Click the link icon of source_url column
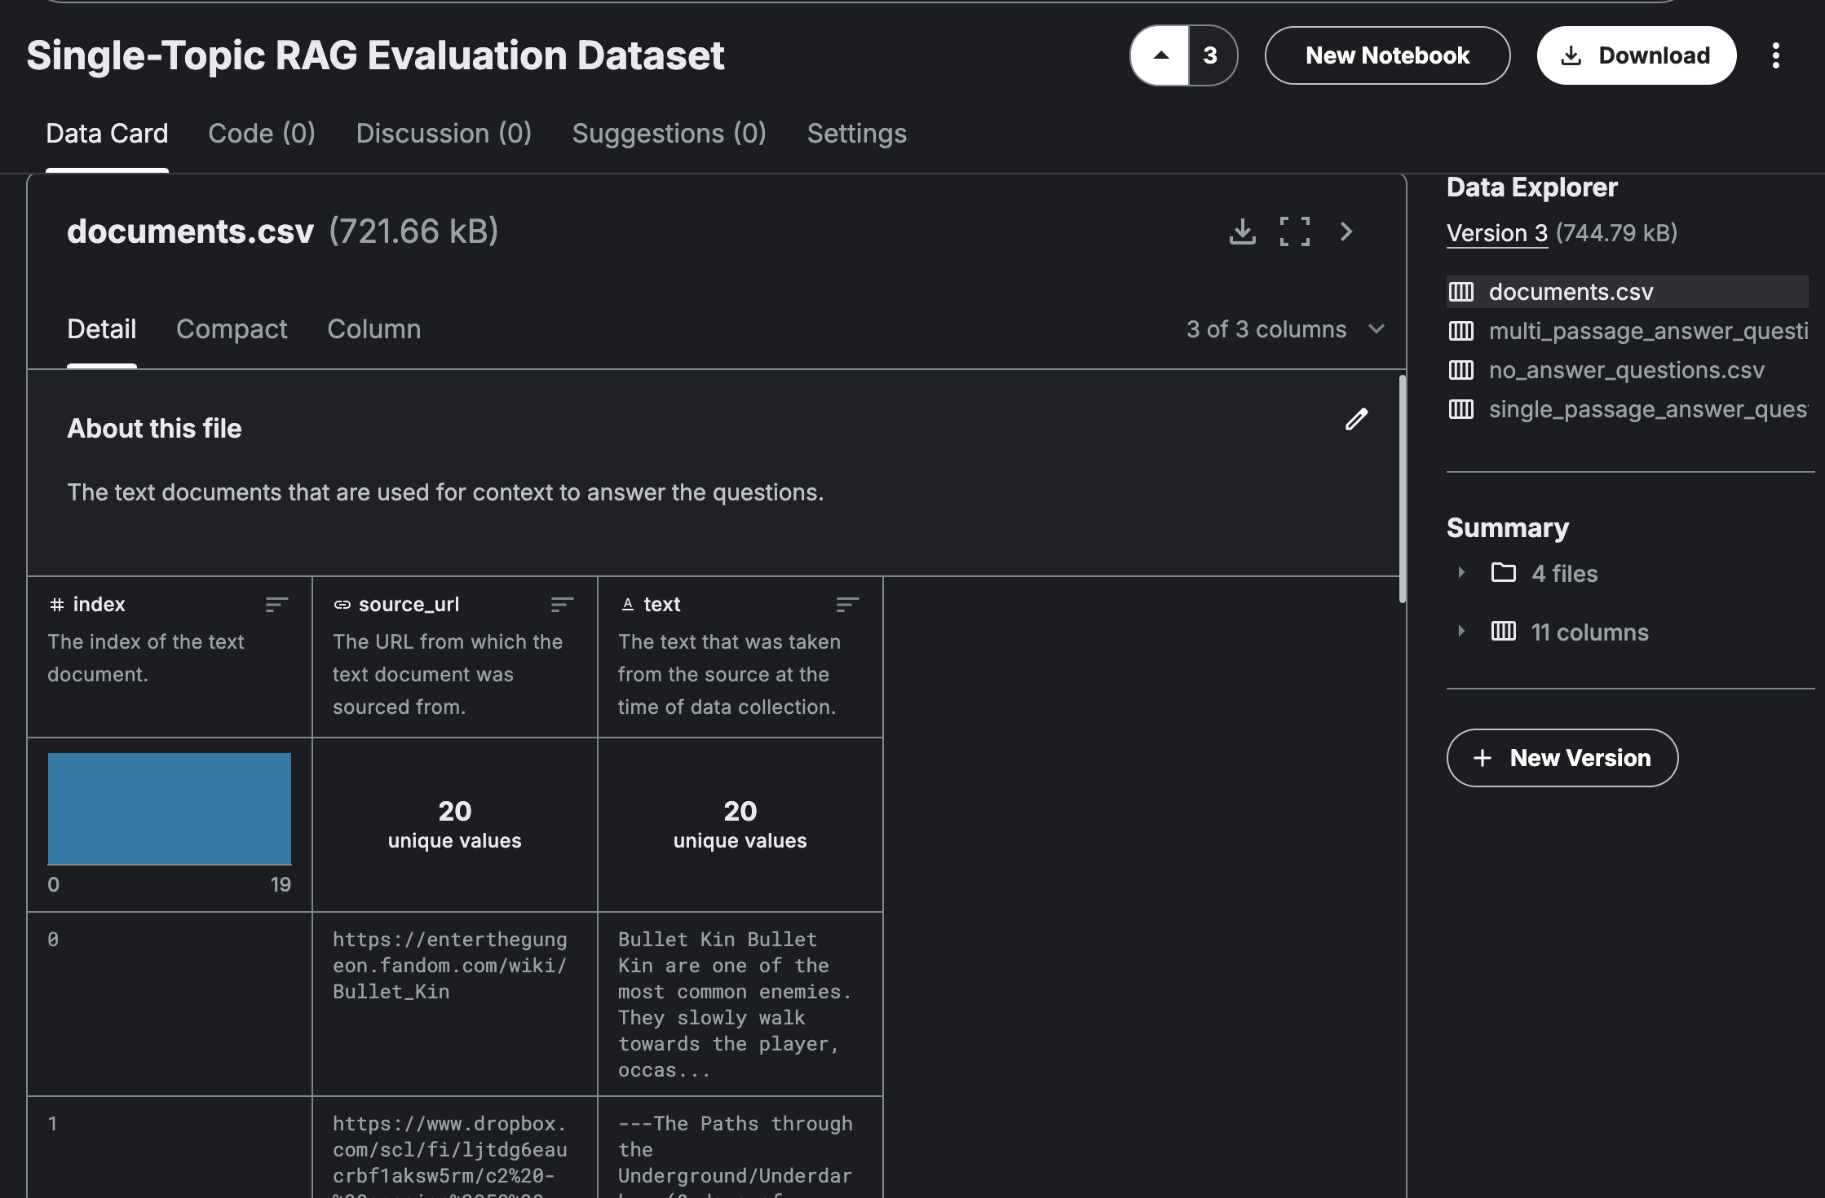Screen dimensions: 1825x1198 pos(342,605)
